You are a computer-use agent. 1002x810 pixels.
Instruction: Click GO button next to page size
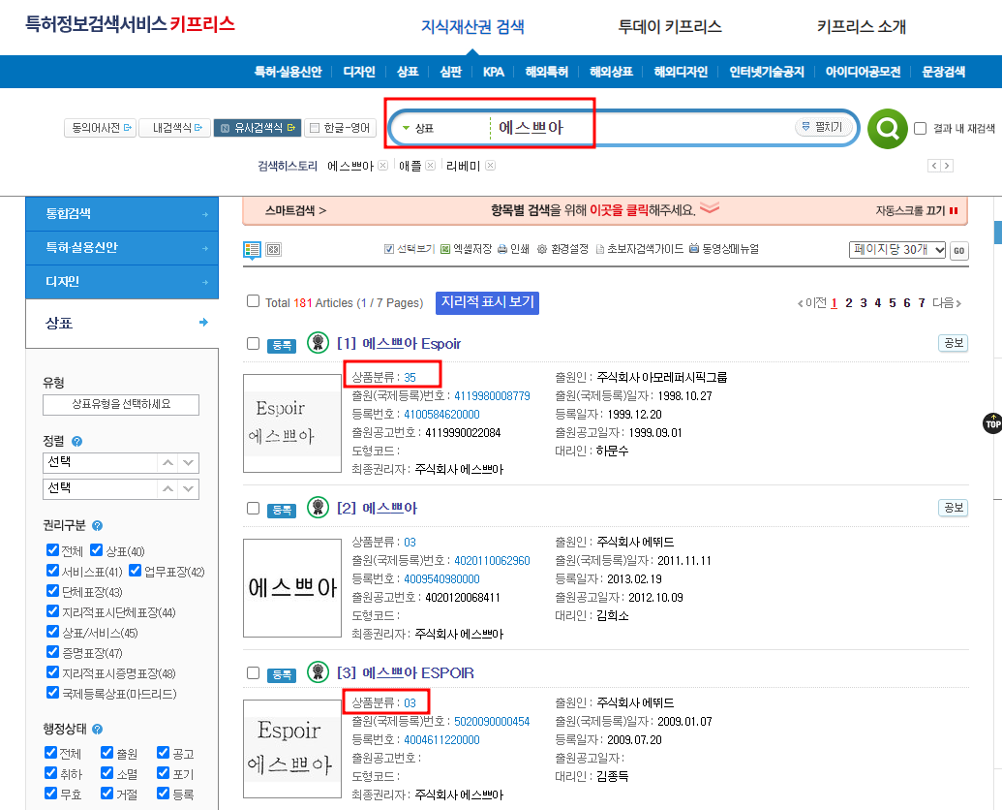point(959,250)
